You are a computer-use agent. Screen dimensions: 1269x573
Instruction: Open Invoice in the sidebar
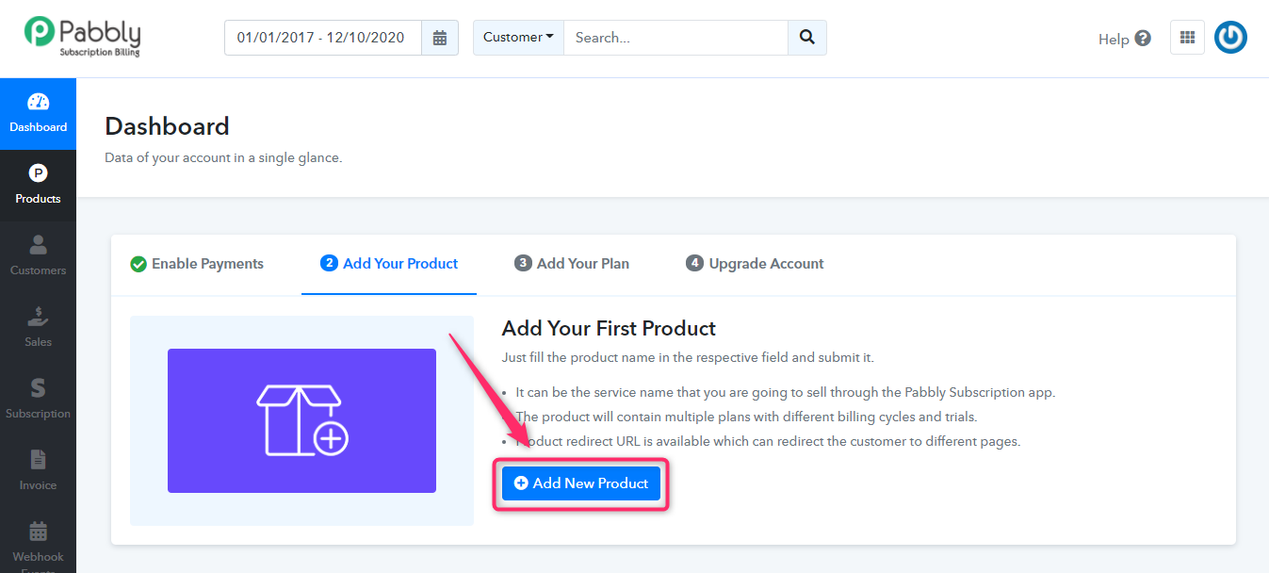(x=38, y=472)
